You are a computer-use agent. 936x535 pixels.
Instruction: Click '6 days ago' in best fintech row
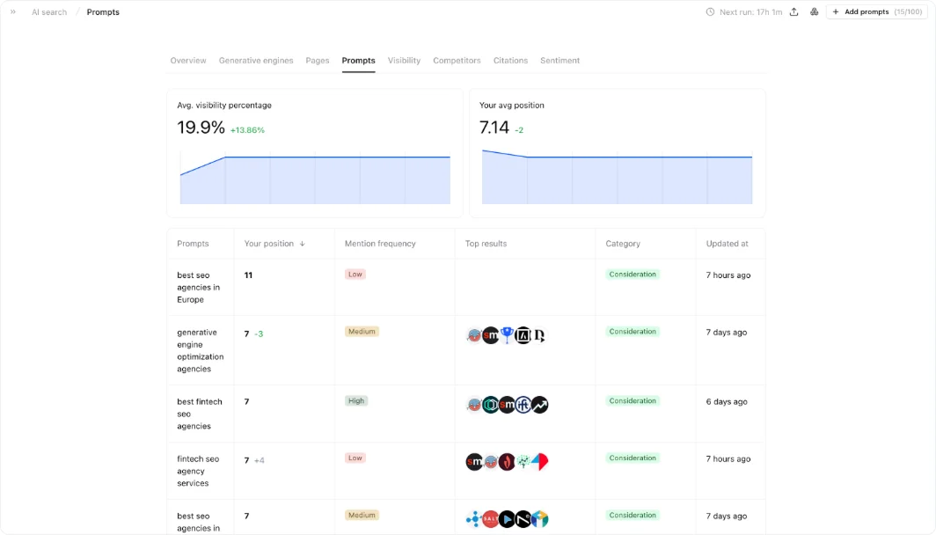pos(727,402)
